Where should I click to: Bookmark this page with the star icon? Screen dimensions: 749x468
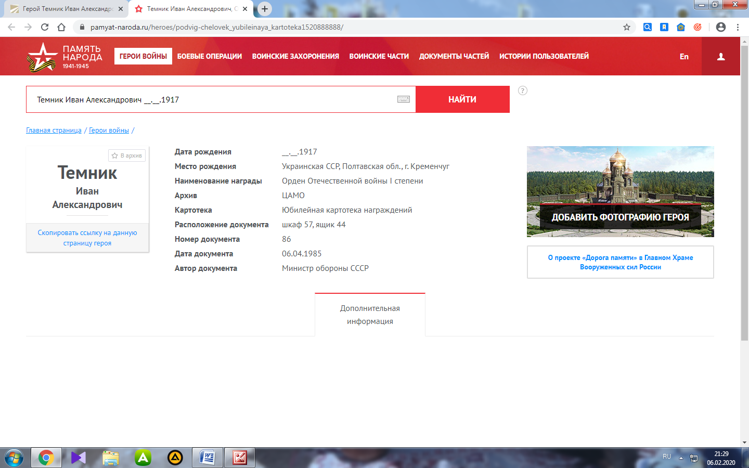coord(627,27)
